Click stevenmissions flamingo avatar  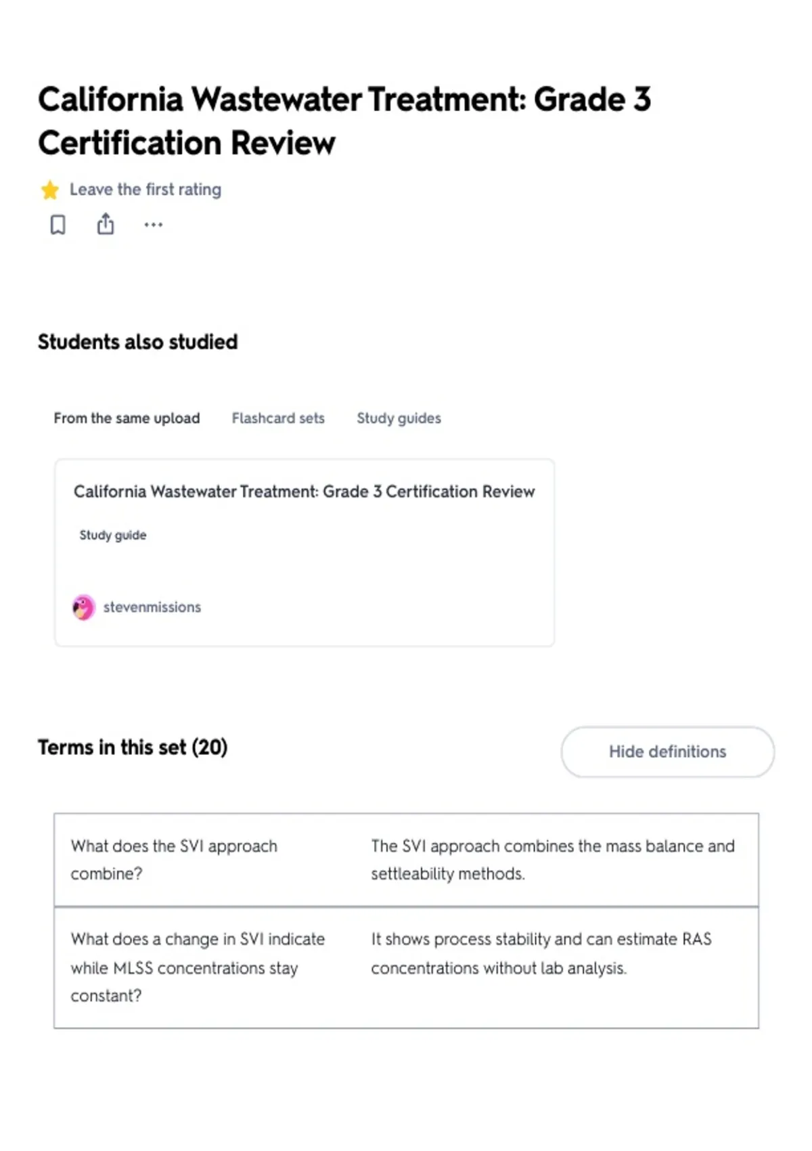(x=84, y=607)
